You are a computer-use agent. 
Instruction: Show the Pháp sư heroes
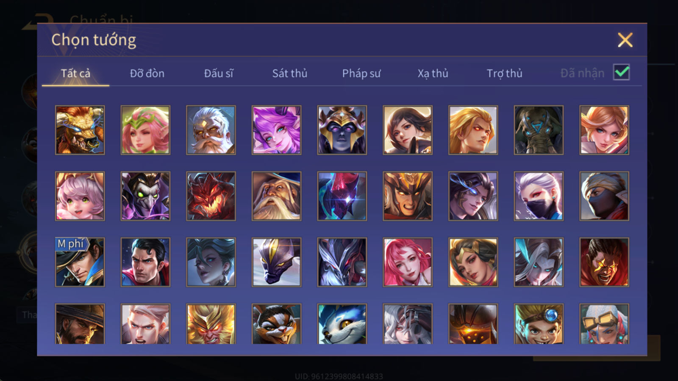[x=361, y=73]
